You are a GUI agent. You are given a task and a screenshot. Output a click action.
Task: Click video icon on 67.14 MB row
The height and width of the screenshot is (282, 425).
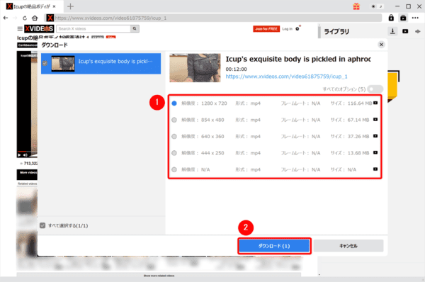pos(375,119)
